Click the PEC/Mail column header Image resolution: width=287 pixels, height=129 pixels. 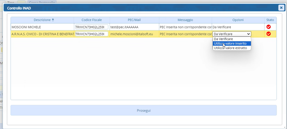[134, 20]
